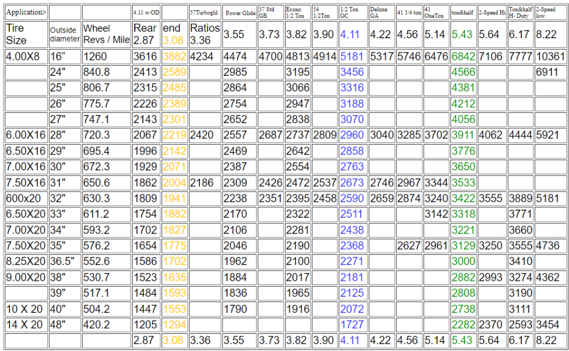Select the '41 OneTon' column header
The height and width of the screenshot is (351, 569).
pos(435,10)
